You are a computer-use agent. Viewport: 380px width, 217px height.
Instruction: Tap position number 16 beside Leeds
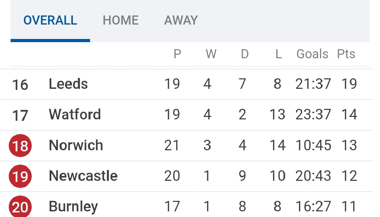pos(20,85)
